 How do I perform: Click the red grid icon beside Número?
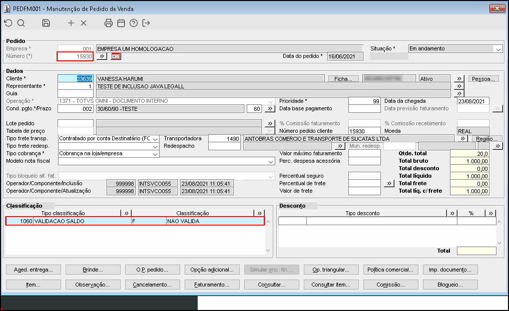[116, 56]
